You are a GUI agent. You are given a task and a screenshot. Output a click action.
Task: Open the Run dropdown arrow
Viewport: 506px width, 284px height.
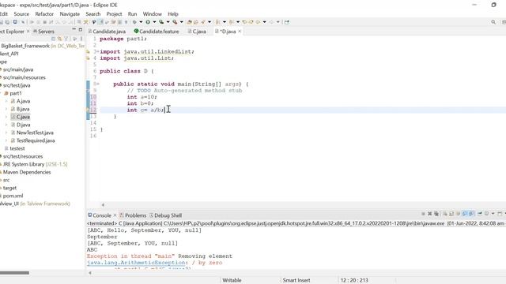coord(154,22)
